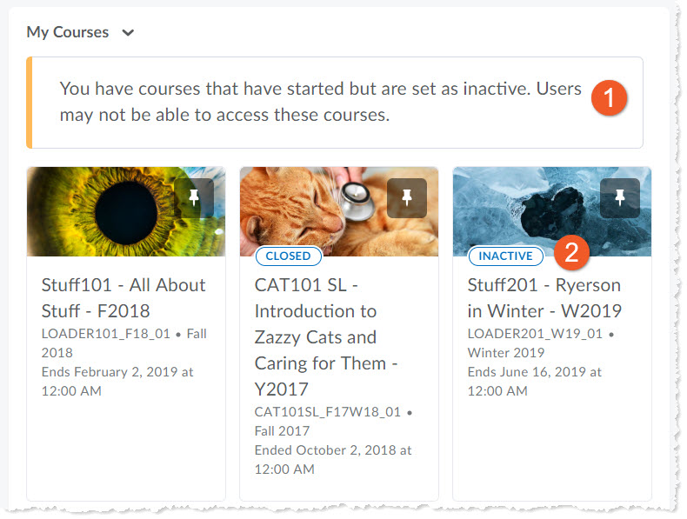Click the CAT101SL_F17W18_01 course code text
Screen dimensions: 687x519
tap(329, 411)
